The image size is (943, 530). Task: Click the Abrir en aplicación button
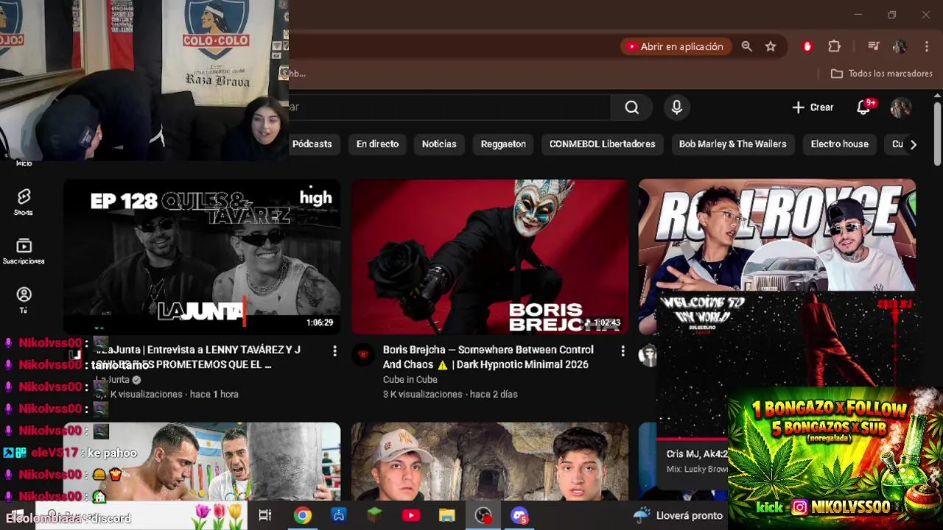coord(676,46)
